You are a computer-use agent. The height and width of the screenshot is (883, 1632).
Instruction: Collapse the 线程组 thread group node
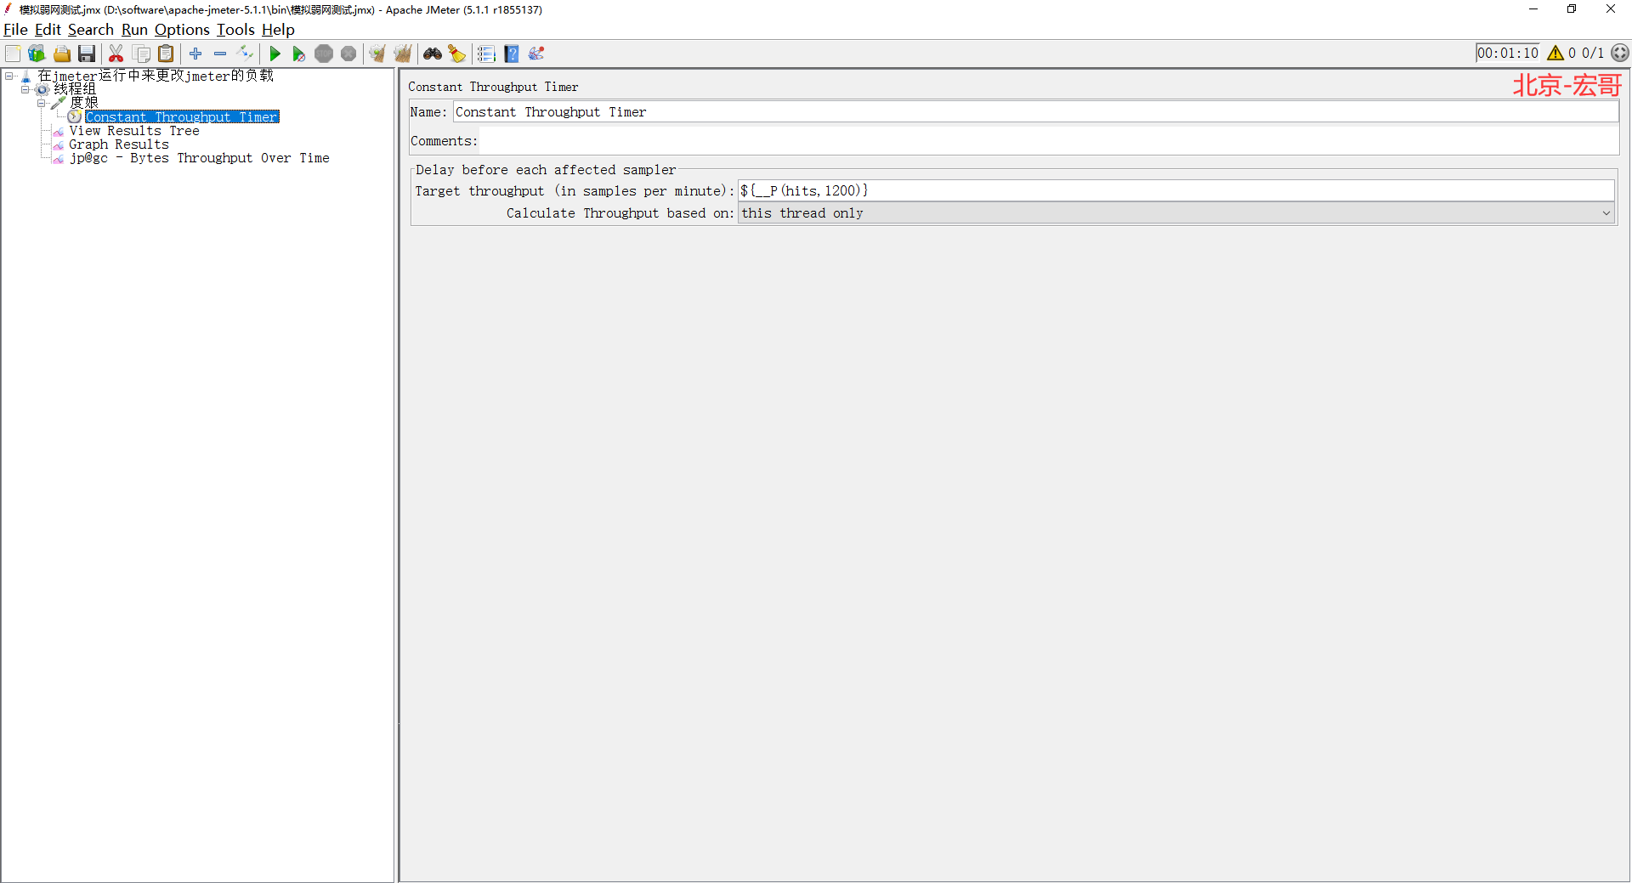pos(25,89)
